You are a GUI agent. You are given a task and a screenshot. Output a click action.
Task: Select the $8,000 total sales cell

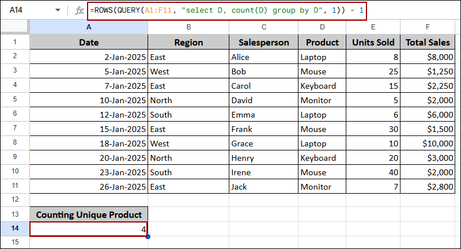(x=428, y=56)
